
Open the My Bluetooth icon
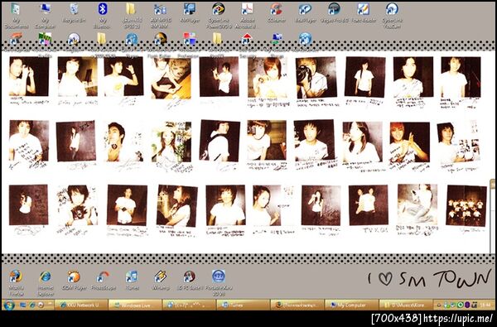tap(103, 16)
